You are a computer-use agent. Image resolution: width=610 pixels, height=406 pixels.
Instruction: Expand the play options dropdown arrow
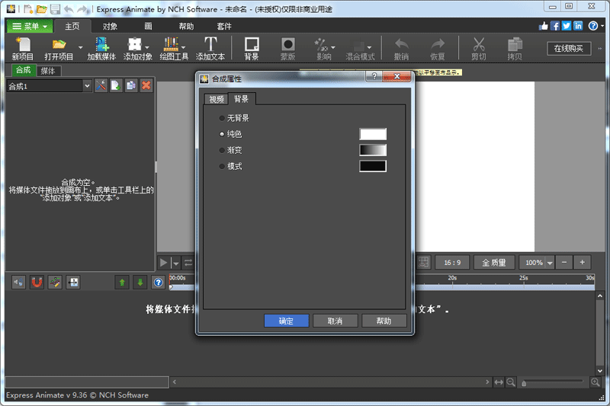coord(176,264)
